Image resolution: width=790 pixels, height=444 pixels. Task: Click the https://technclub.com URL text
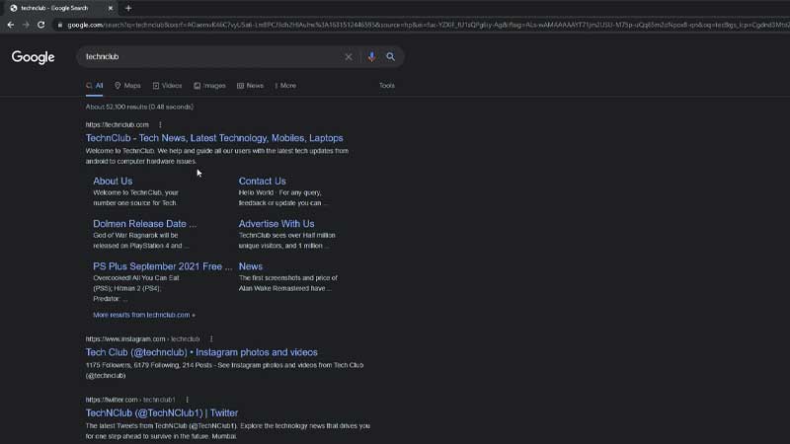coord(117,125)
